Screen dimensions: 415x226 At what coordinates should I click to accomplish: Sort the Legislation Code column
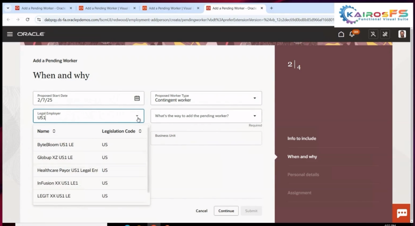click(140, 131)
